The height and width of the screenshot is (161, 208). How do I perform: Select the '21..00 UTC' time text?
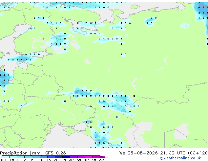pyautogui.click(x=173, y=153)
